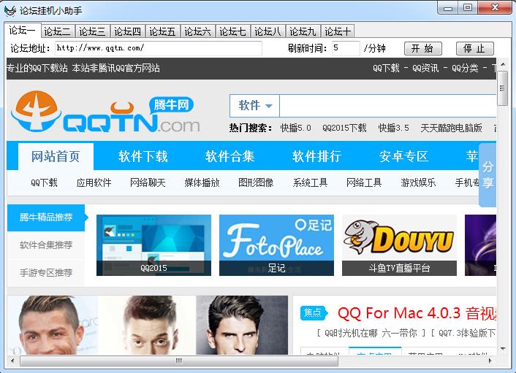Open the FotoPlace 足记 app tile
The height and width of the screenshot is (373, 516).
tap(276, 245)
